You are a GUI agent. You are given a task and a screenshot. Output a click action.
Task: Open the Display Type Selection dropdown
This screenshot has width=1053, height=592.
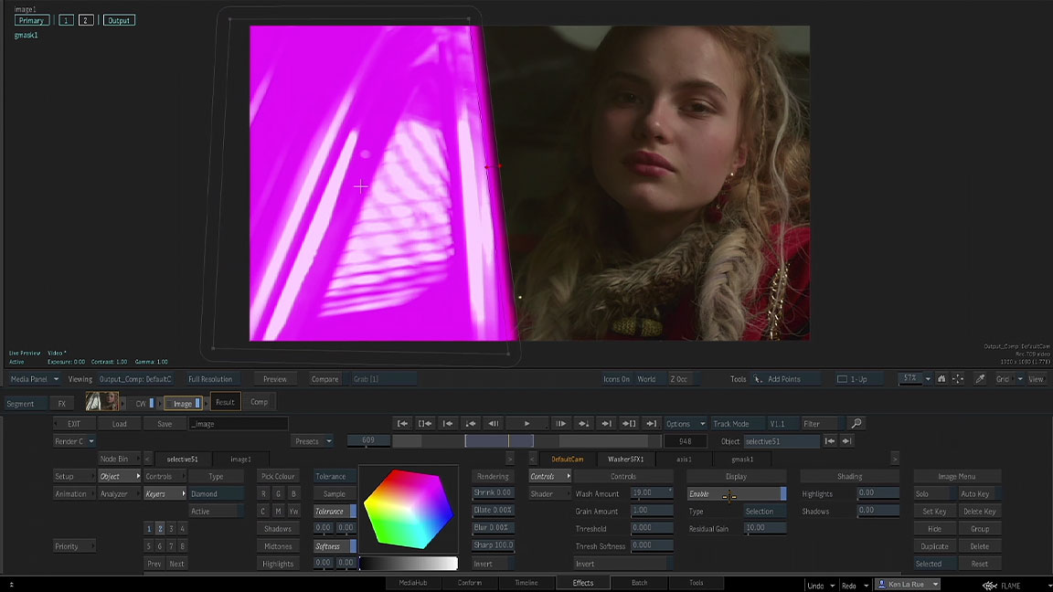point(765,512)
